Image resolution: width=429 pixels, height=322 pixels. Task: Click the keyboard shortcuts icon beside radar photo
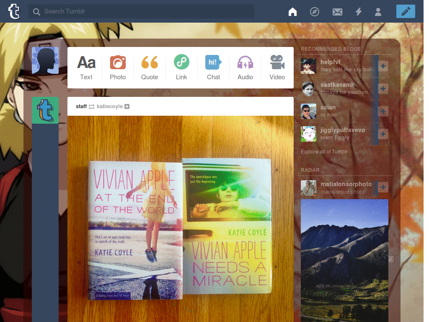391,259
